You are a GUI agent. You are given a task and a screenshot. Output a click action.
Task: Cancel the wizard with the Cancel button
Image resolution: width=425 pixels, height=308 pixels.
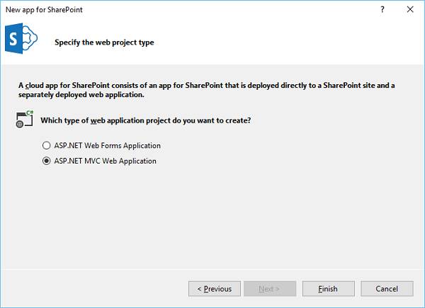(387, 289)
